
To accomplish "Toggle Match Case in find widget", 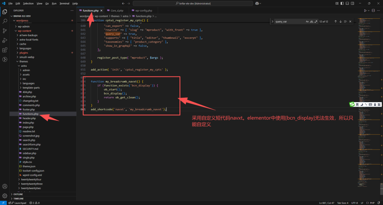I will [307, 22].
